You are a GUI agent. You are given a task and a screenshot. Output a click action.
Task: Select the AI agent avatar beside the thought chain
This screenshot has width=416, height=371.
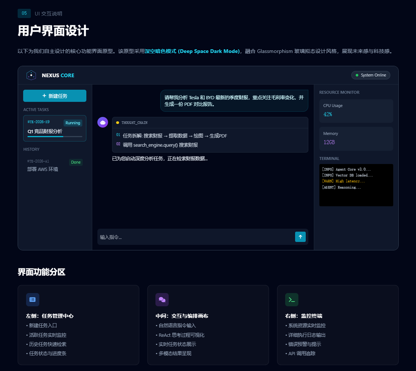click(103, 122)
